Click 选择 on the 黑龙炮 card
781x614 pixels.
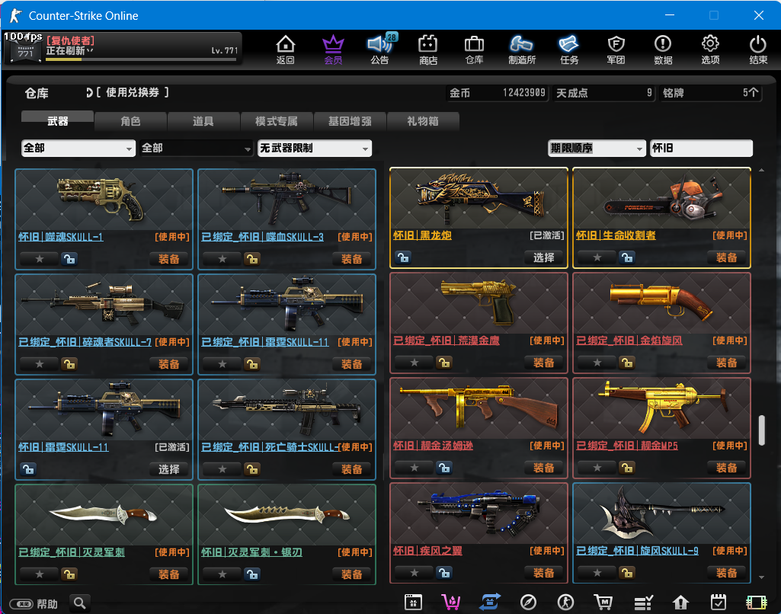(x=544, y=257)
